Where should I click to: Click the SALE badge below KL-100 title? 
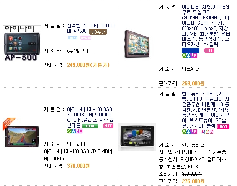pos(75,131)
